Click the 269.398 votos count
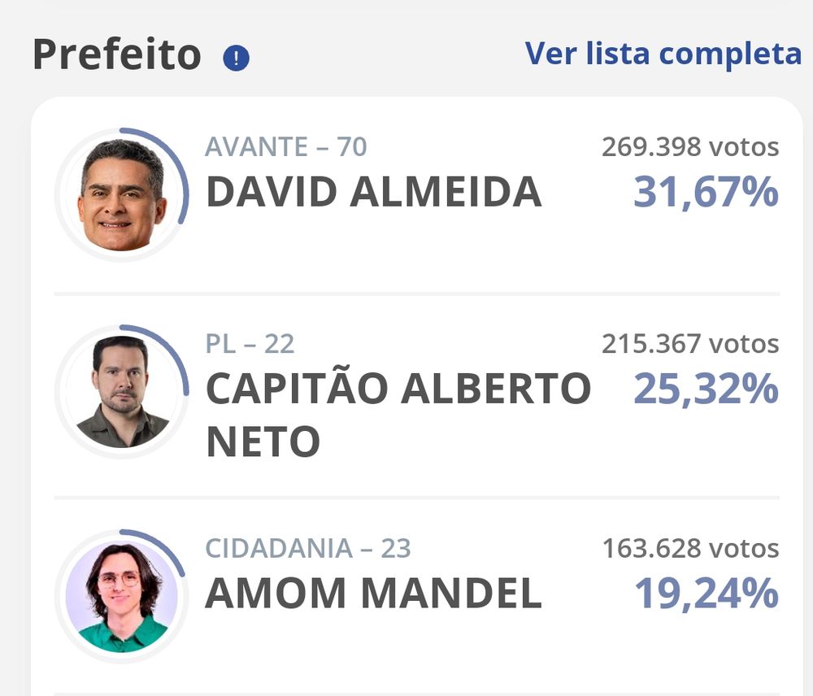Image resolution: width=813 pixels, height=696 pixels. (x=690, y=147)
